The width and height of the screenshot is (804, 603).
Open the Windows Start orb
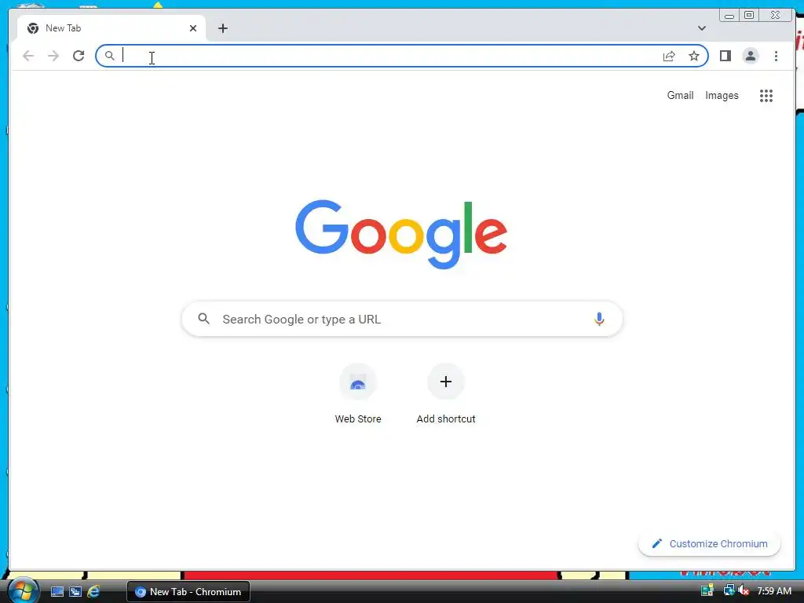tap(23, 590)
